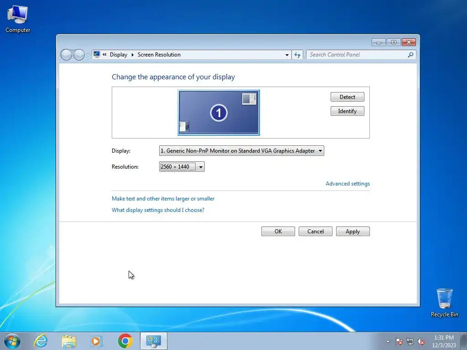Click the Cancel button
Viewport: 467px width, 350px height.
(x=316, y=231)
